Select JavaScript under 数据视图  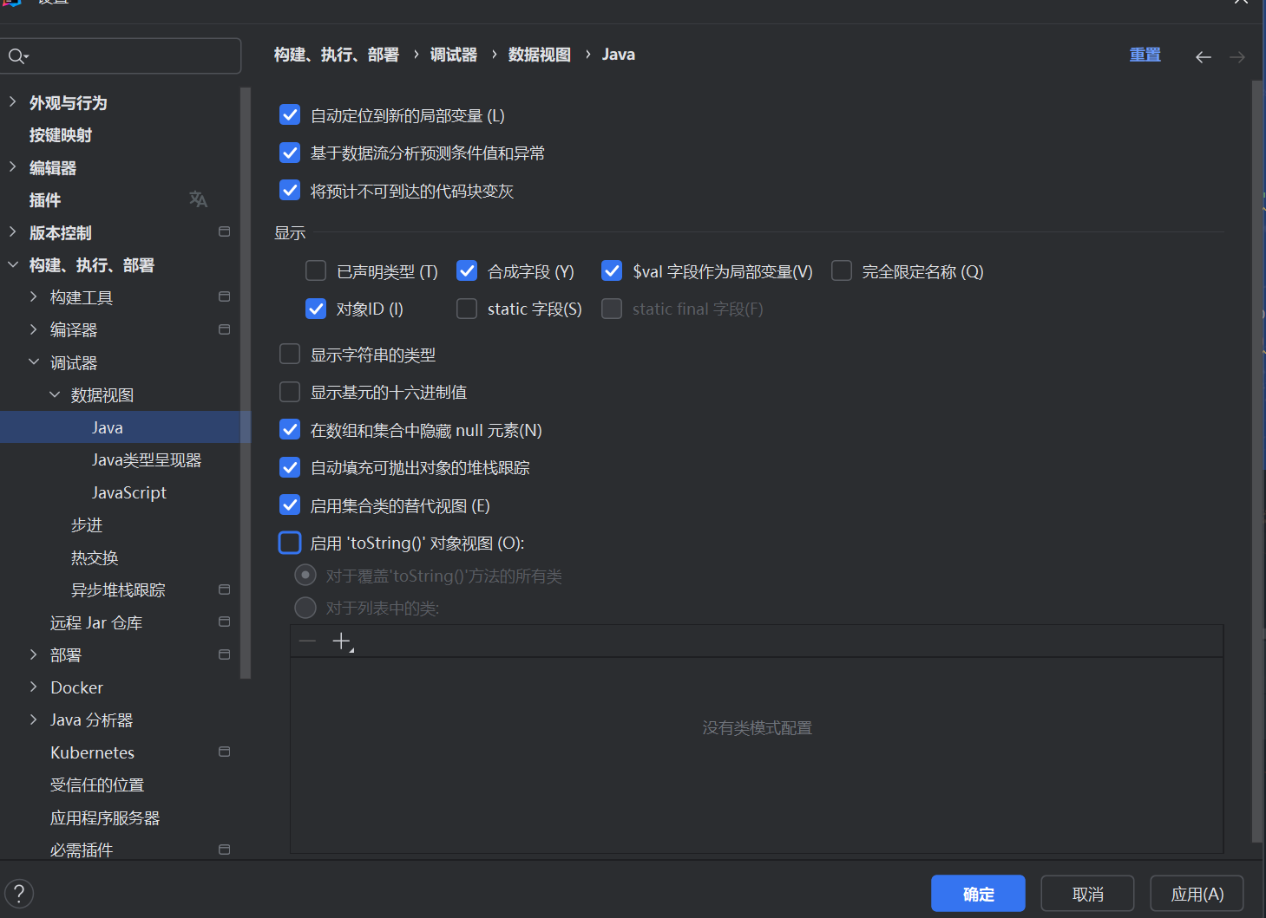point(128,492)
